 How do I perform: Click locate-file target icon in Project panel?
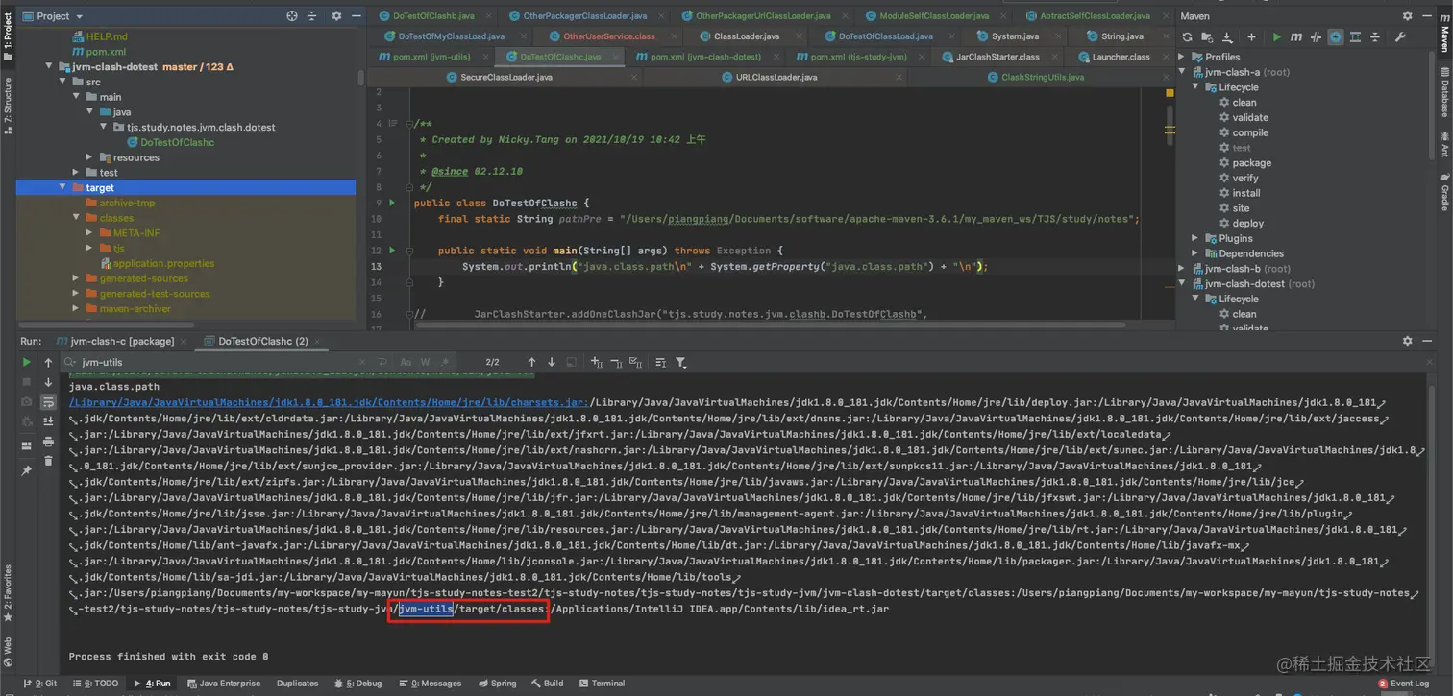coord(292,16)
